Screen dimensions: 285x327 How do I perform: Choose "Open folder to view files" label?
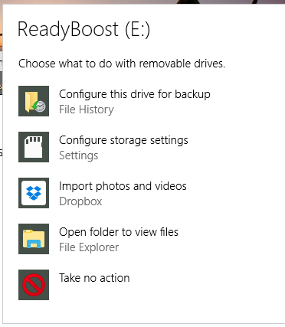119,232
